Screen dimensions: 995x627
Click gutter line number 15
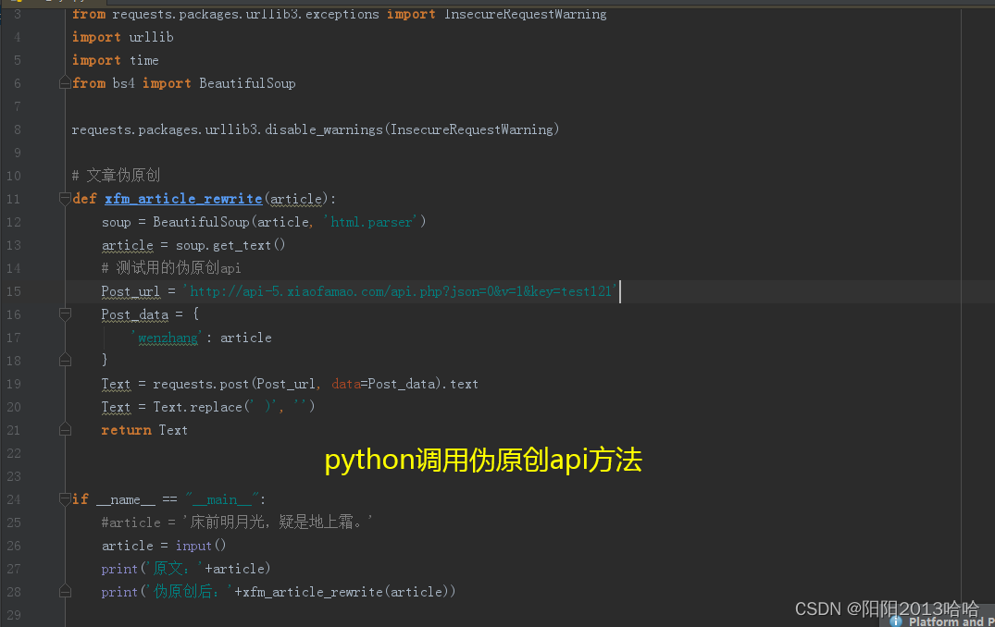[13, 291]
